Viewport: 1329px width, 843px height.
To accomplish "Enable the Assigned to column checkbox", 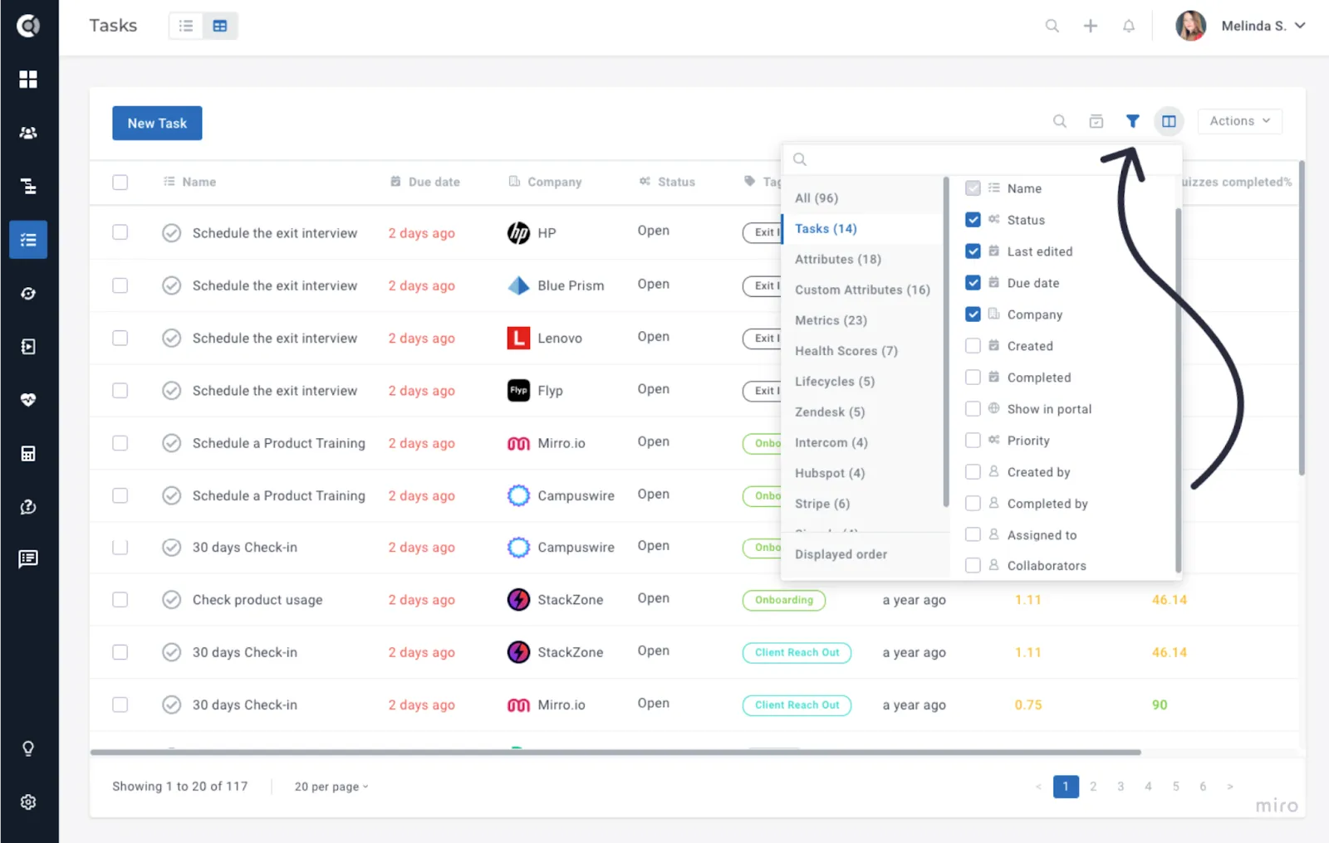I will 973,535.
